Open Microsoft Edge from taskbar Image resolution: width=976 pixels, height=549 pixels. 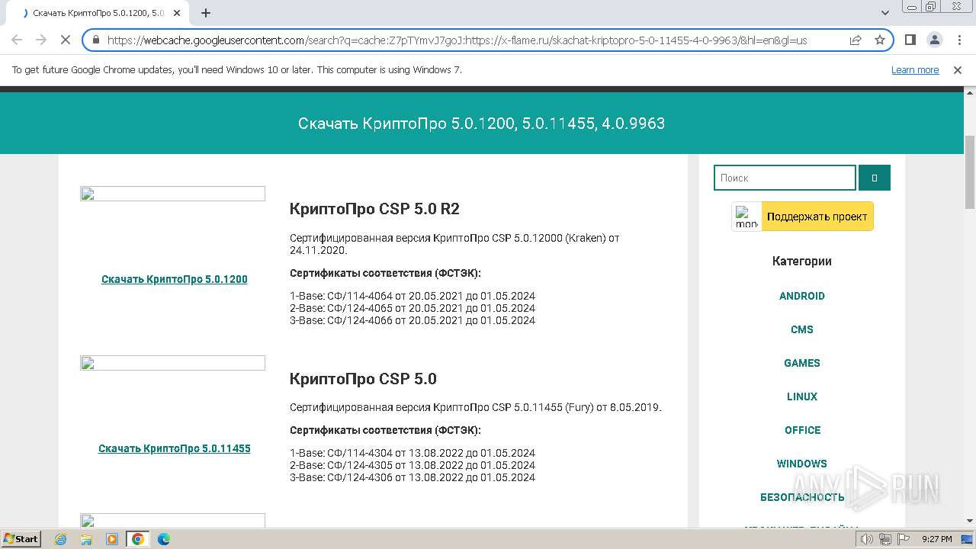[x=164, y=539]
